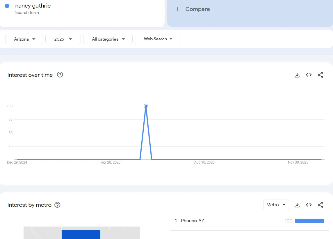The height and width of the screenshot is (239, 333).
Task: Open embed code for Interest by metro
Action: coord(309,205)
